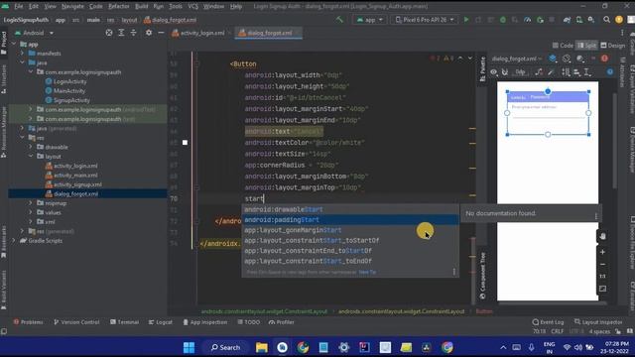Image resolution: width=635 pixels, height=357 pixels.
Task: Hide the Project tool window
Action: pos(161,33)
